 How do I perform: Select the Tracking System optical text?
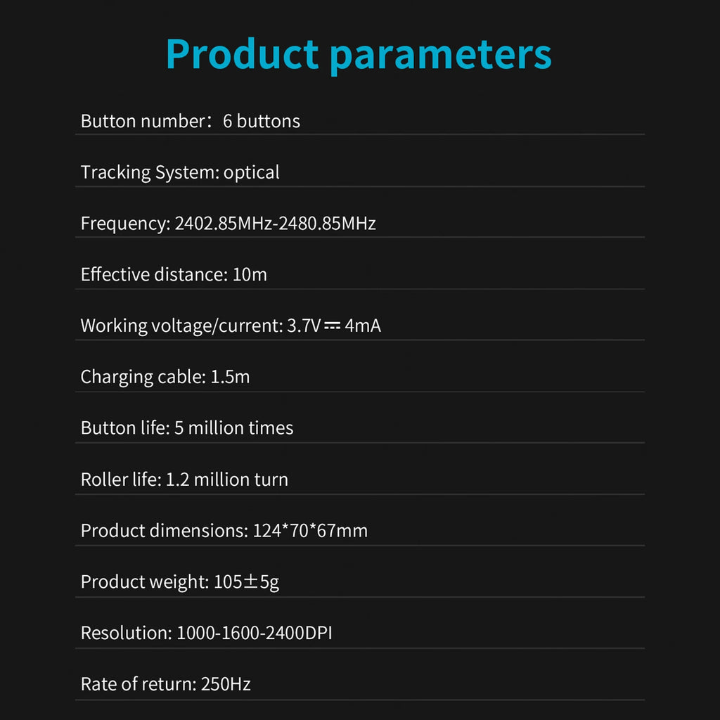180,173
